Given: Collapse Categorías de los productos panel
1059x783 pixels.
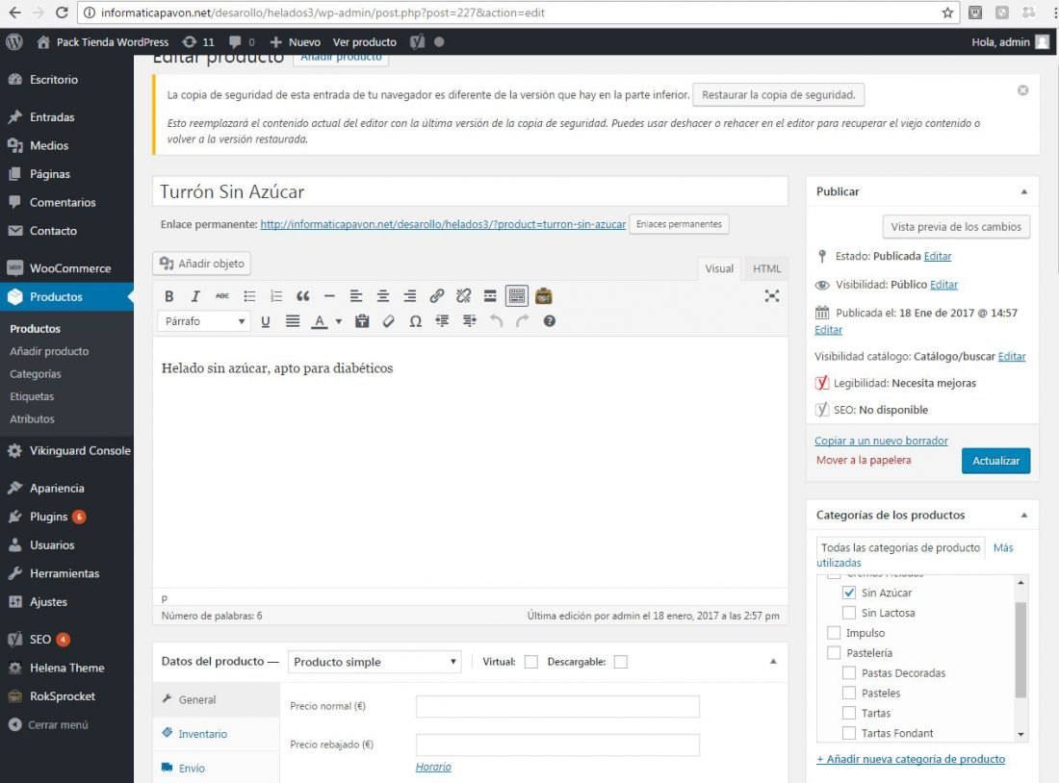Looking at the screenshot, I should coord(1024,515).
